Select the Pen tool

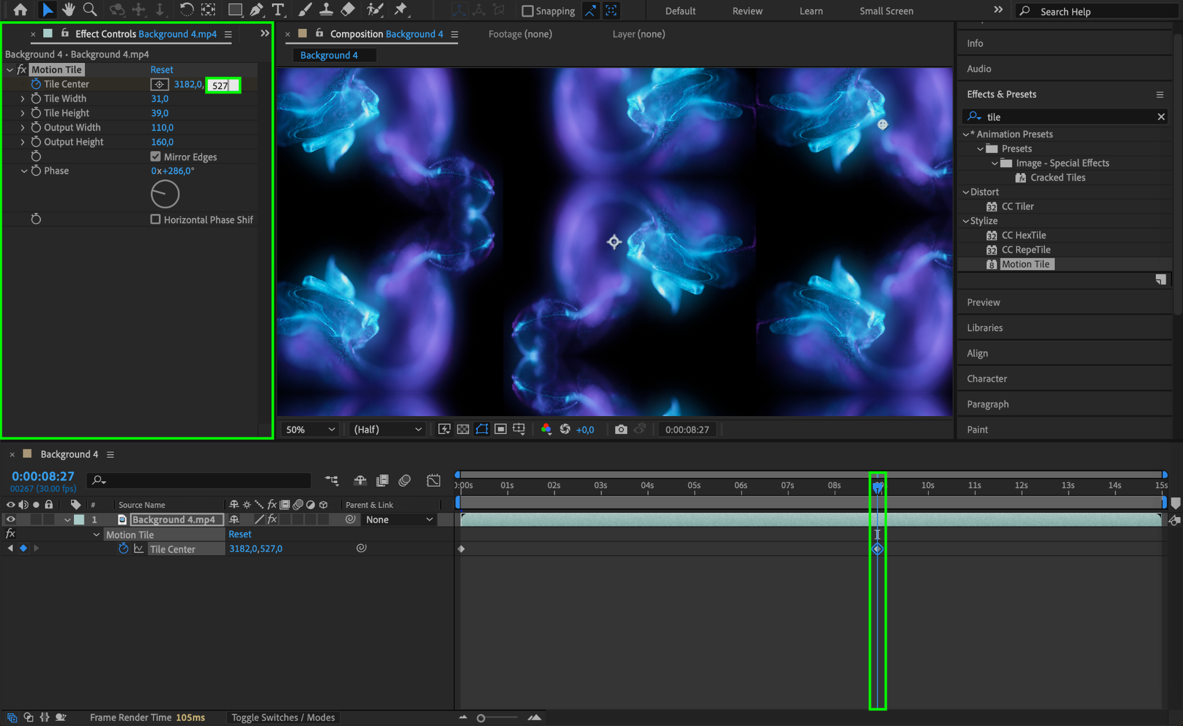[x=256, y=9]
